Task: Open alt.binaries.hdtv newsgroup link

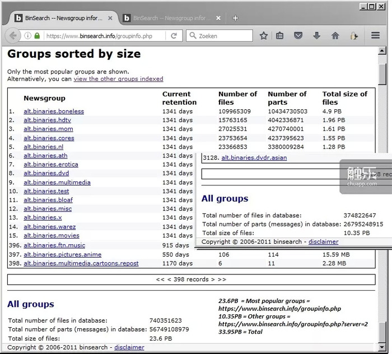Action: click(x=47, y=120)
